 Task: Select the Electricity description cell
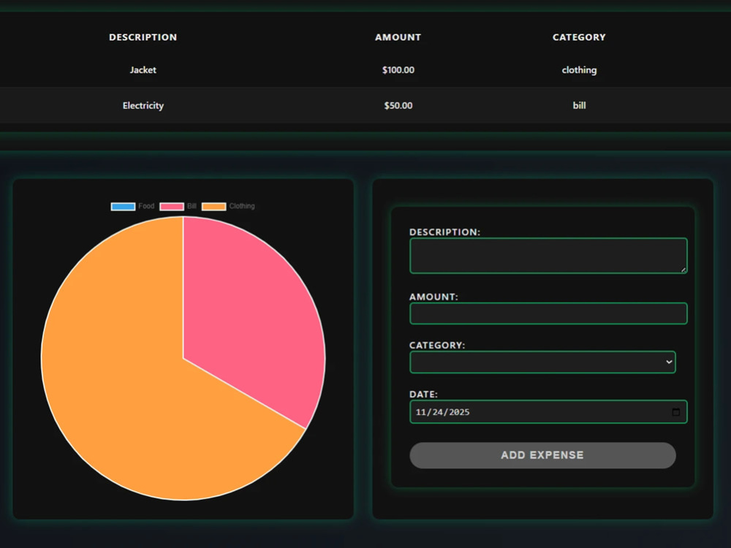(143, 105)
